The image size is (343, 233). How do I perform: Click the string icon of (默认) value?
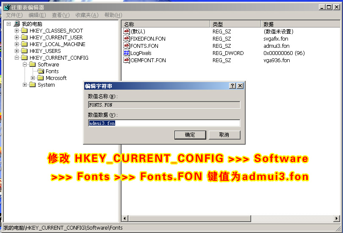tap(127, 31)
